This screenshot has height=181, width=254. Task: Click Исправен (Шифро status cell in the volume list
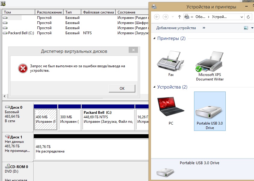(133, 23)
